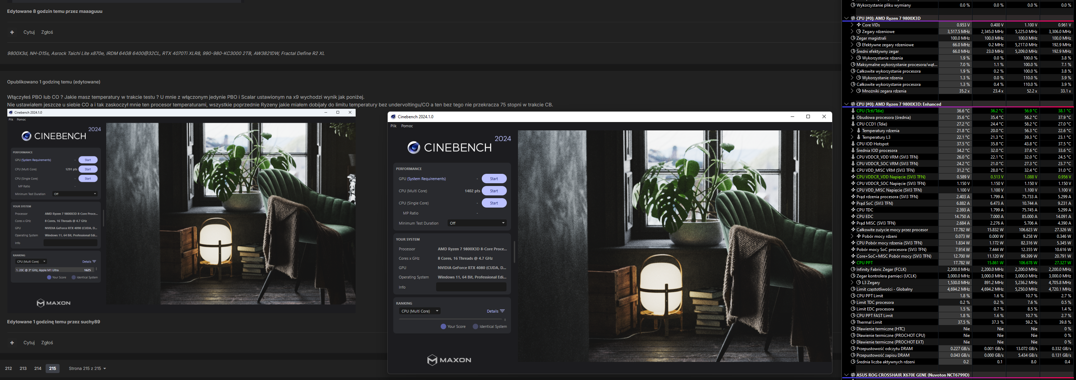Open the Minimum Test Duration dropdown
Screen dimensions: 1076x380
477,223
